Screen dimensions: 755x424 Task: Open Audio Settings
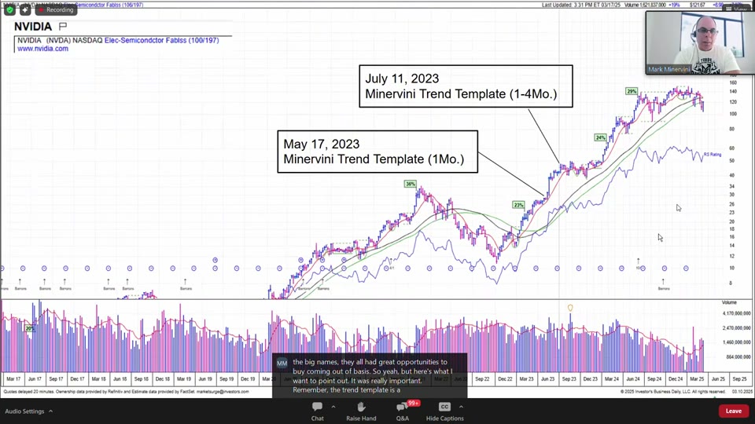24,411
